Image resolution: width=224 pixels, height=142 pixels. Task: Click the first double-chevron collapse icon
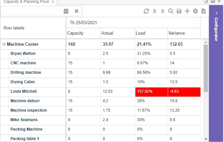[154, 11]
